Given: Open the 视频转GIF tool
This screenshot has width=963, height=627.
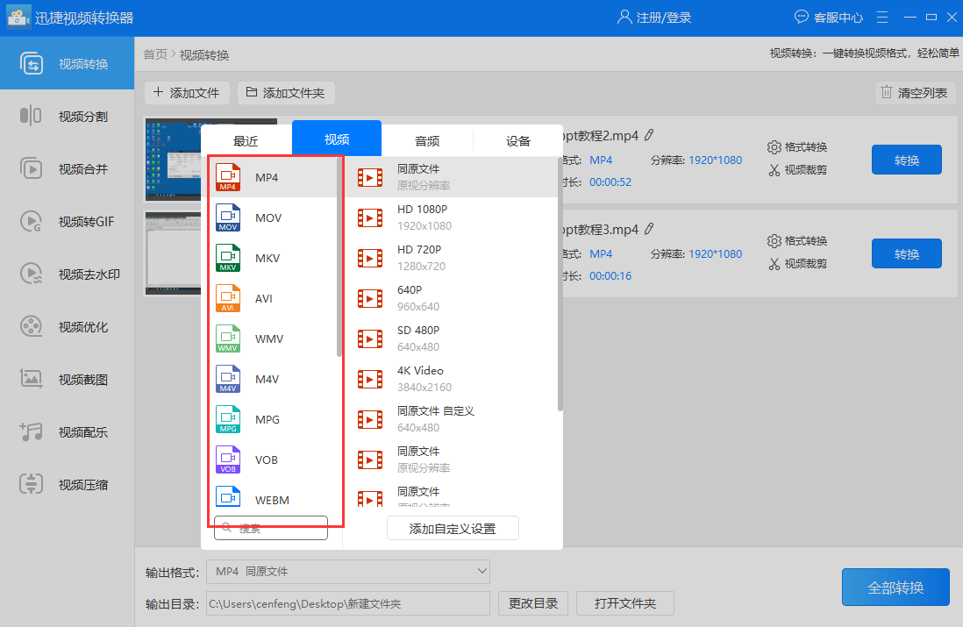Looking at the screenshot, I should [67, 221].
